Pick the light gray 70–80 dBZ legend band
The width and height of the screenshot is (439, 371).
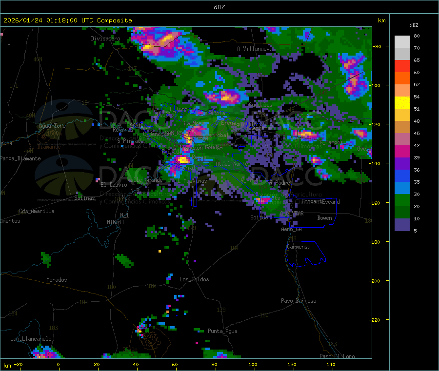point(402,42)
